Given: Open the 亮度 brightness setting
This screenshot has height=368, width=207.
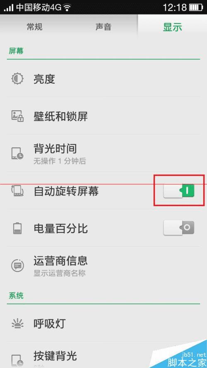Looking at the screenshot, I should pyautogui.click(x=103, y=79).
